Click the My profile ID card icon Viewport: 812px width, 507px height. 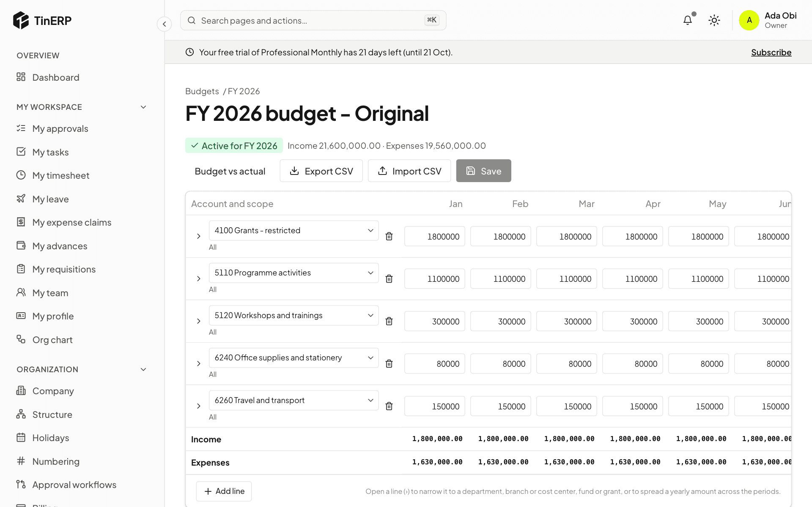point(21,316)
